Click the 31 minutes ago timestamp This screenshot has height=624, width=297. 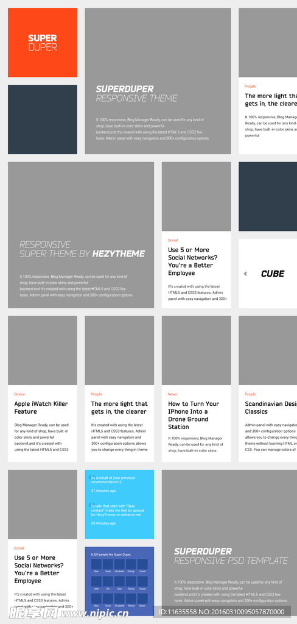coord(103,491)
